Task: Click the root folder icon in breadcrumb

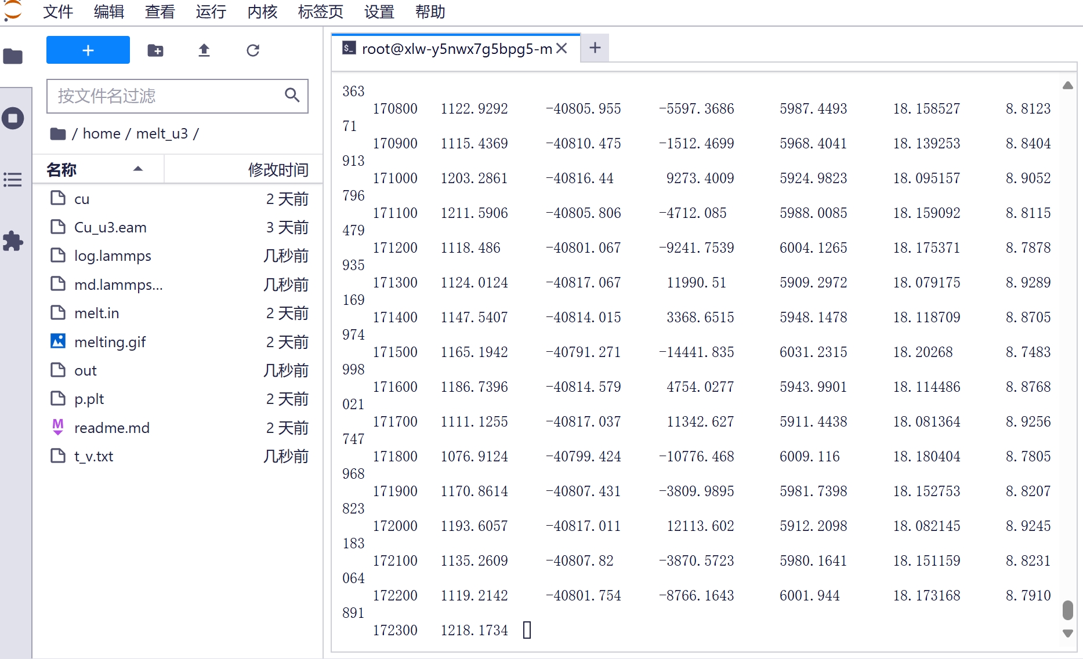Action: (x=58, y=134)
